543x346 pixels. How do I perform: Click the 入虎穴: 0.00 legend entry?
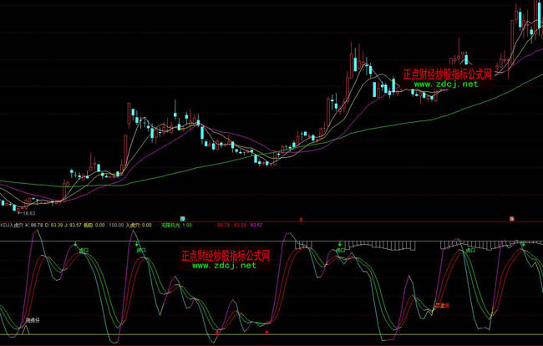point(140,225)
